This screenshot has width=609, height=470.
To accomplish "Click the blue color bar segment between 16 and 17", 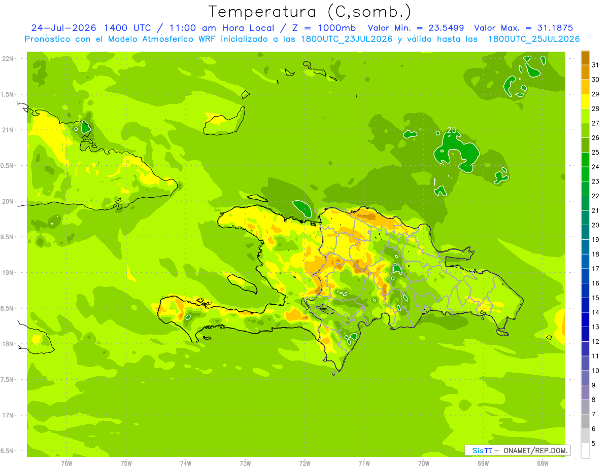I will [585, 276].
